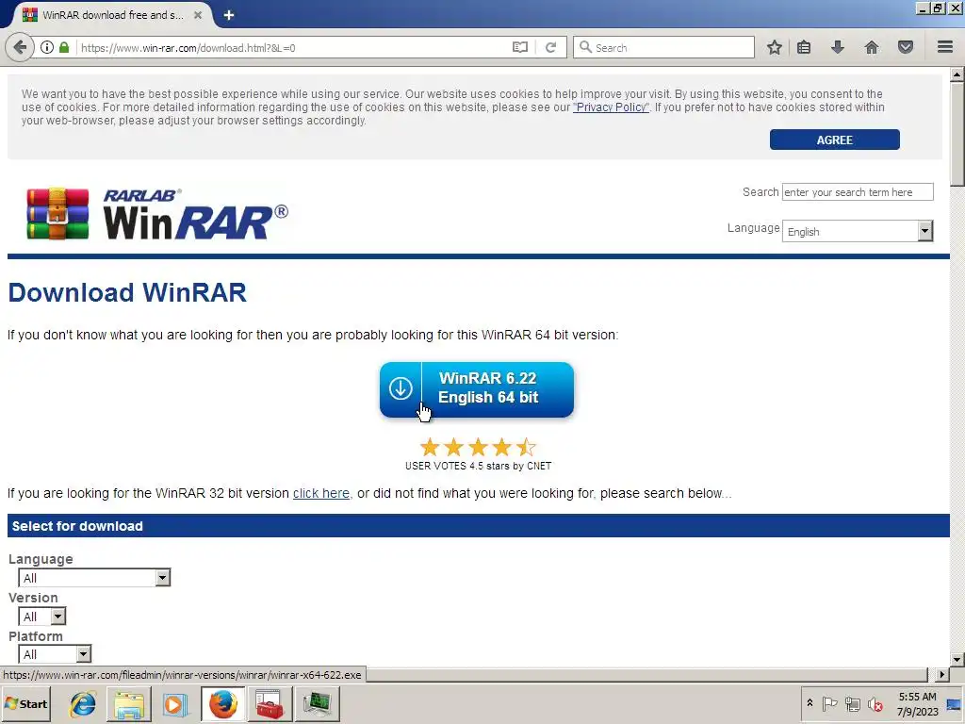The width and height of the screenshot is (965, 724).
Task: Open the Downloads arrow in toolbar
Action: (x=838, y=47)
